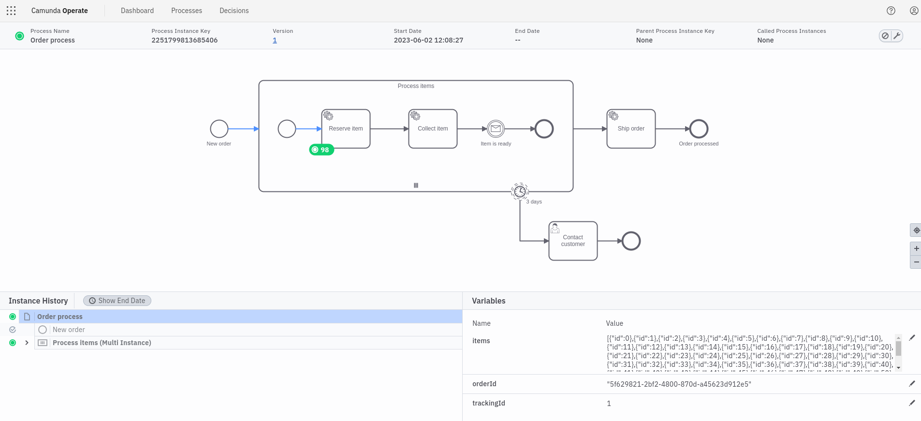The height and width of the screenshot is (421, 921).
Task: Click the Variables panel heading
Action: [489, 301]
